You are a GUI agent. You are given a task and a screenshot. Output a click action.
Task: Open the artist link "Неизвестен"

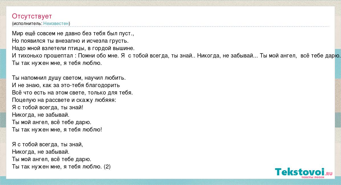point(56,23)
